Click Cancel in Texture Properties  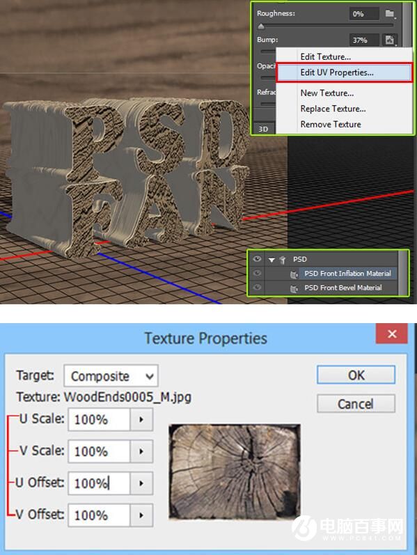(x=356, y=403)
